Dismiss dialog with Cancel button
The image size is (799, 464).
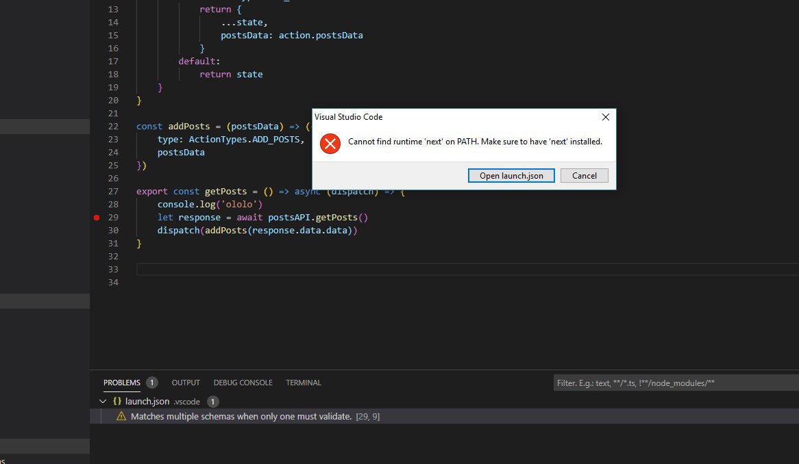pyautogui.click(x=584, y=175)
